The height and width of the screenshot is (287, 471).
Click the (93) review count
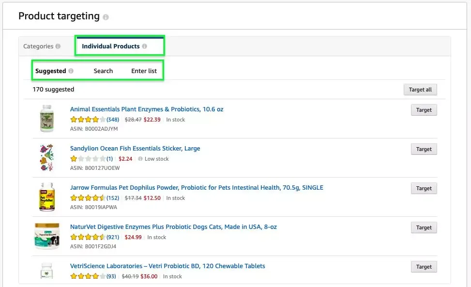111,276
